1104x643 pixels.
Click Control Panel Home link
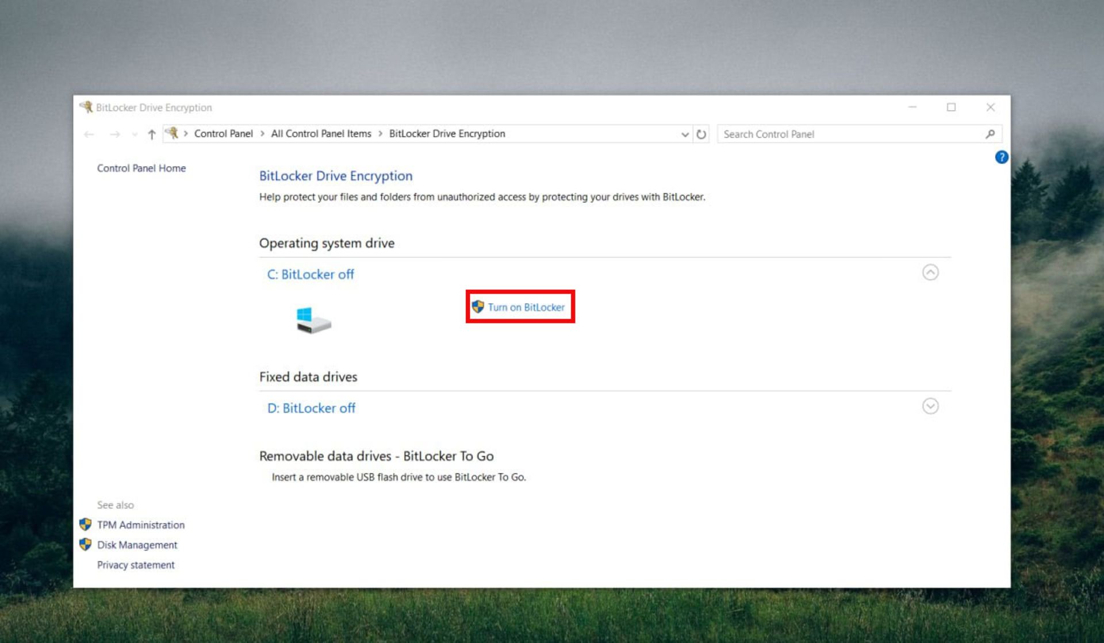141,168
